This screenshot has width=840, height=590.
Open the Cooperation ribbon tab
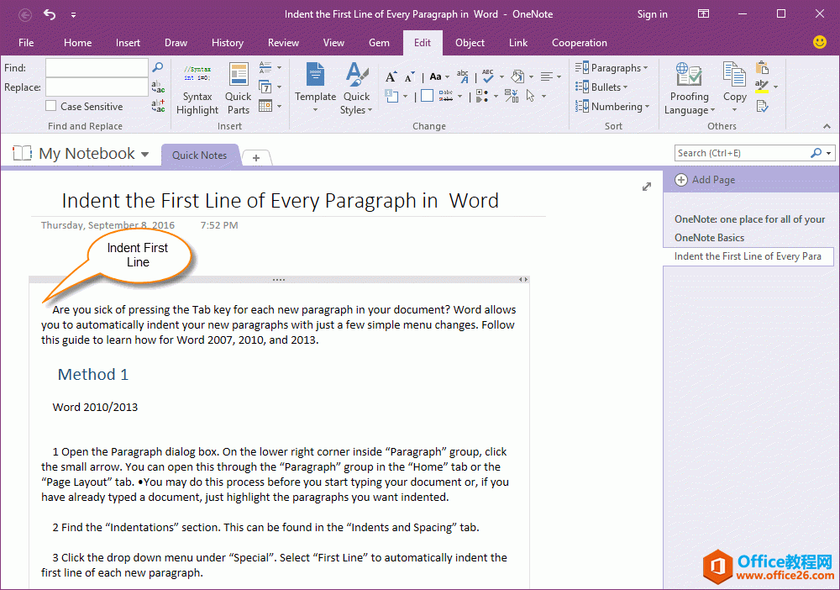pos(580,42)
